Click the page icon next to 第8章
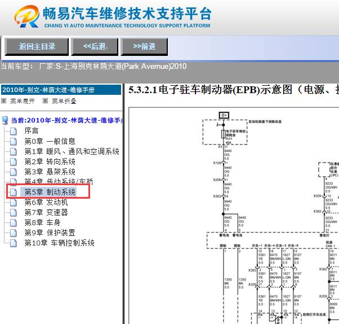The width and height of the screenshot is (339, 324). 13,223
